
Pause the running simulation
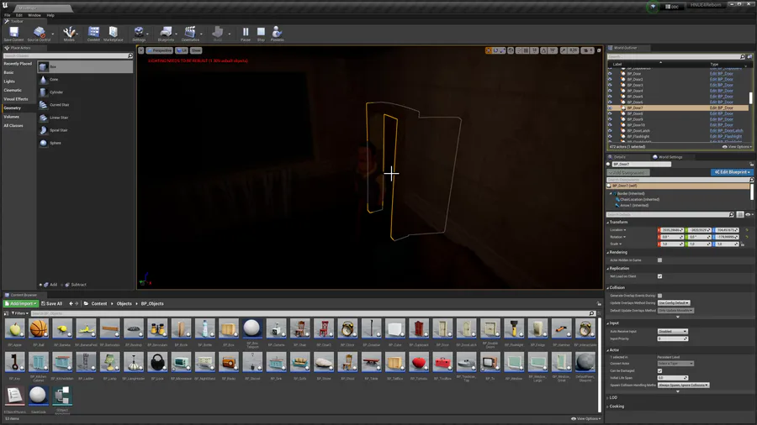click(246, 33)
